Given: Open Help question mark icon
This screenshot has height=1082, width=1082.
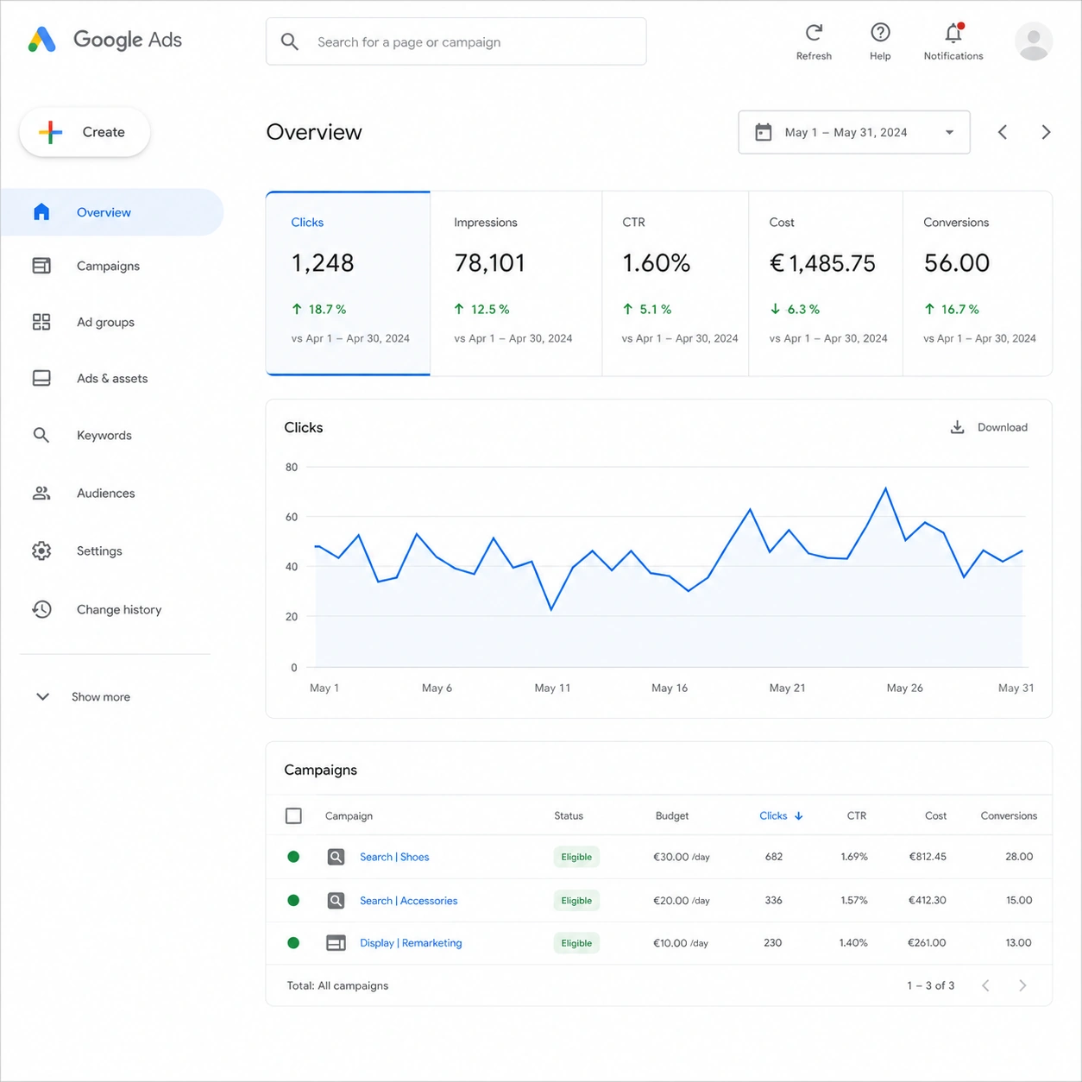Looking at the screenshot, I should pyautogui.click(x=880, y=33).
